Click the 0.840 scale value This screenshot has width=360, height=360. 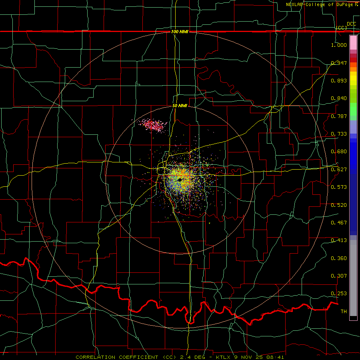[339, 98]
